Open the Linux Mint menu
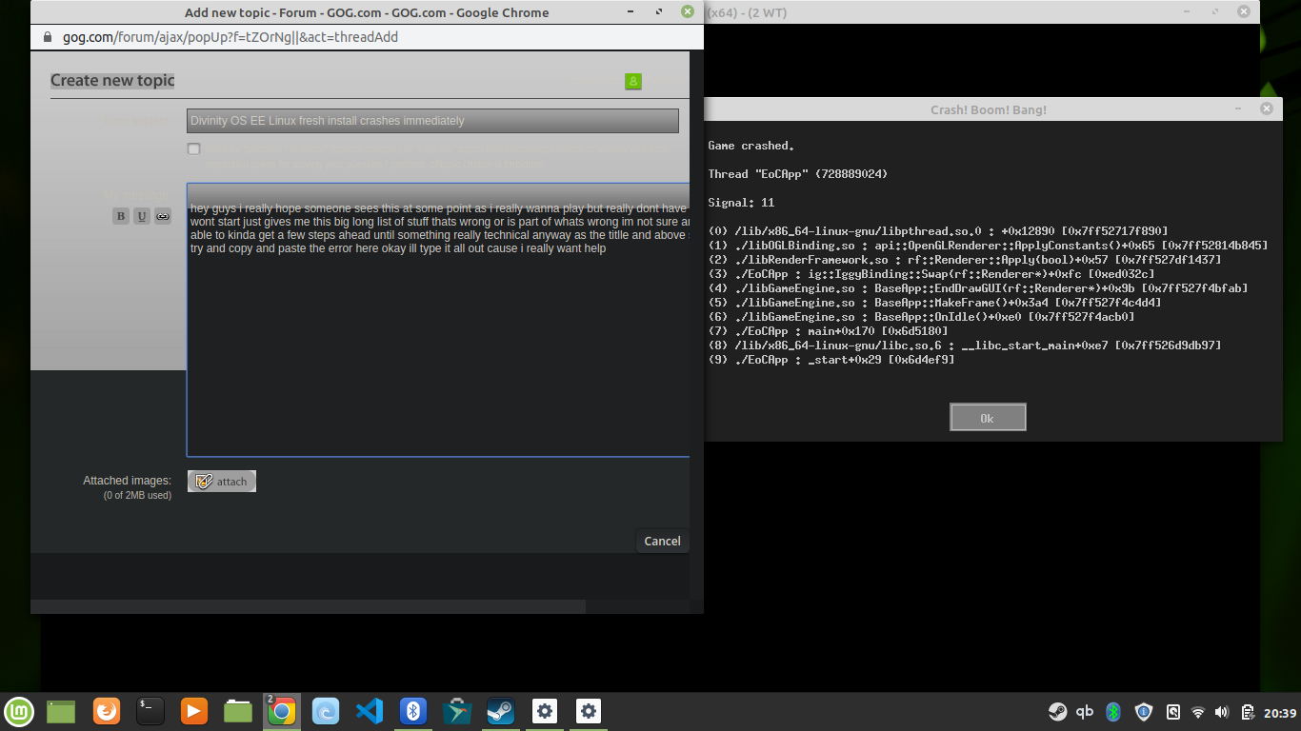 (x=19, y=711)
